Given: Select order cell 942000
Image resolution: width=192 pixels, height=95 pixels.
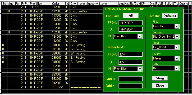Looking at the screenshot, I should 58,83.
